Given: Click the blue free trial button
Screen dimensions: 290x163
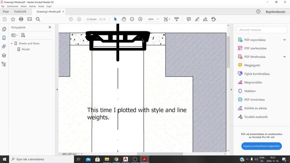Looking at the screenshot, I should [261, 146].
